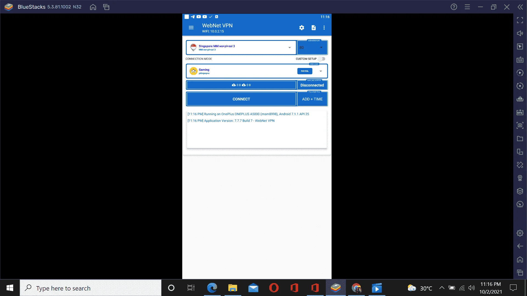This screenshot has width=527, height=296.
Task: Click the Running on OnePlus log line
Action: pyautogui.click(x=248, y=114)
